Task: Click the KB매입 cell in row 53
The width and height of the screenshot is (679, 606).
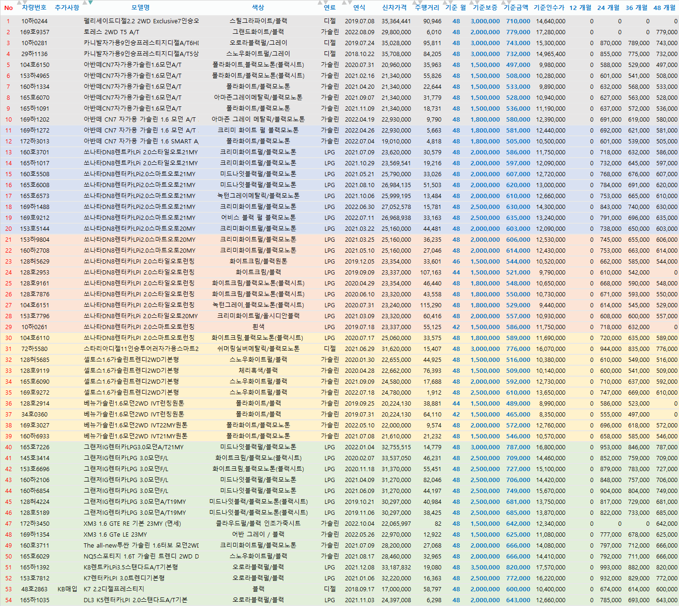Action: pos(67,589)
